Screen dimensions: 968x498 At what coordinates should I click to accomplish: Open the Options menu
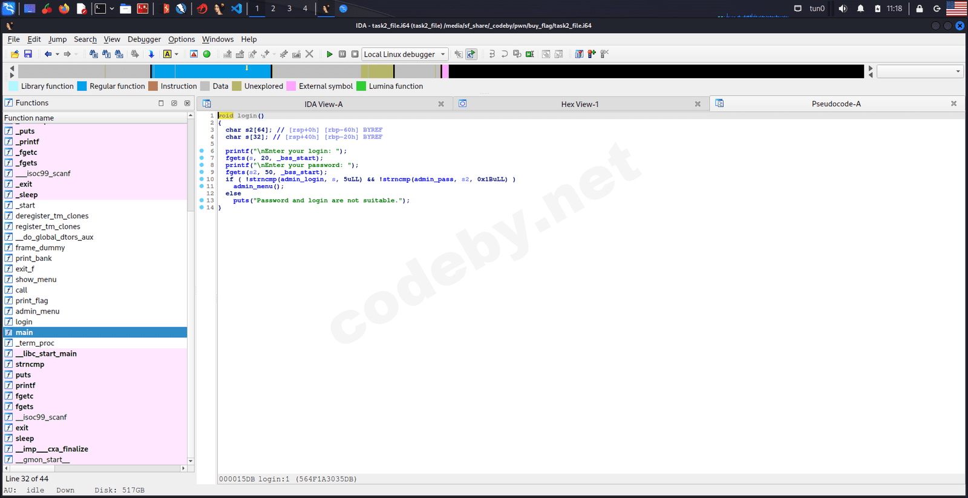click(181, 39)
